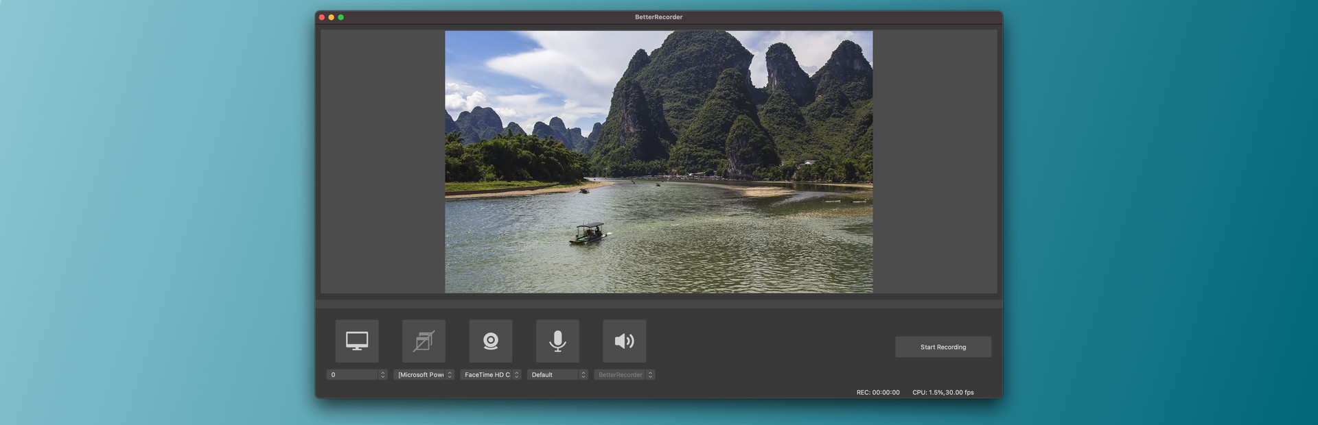Toggle the window region capture icon
This screenshot has height=425, width=1318.
pos(424,341)
